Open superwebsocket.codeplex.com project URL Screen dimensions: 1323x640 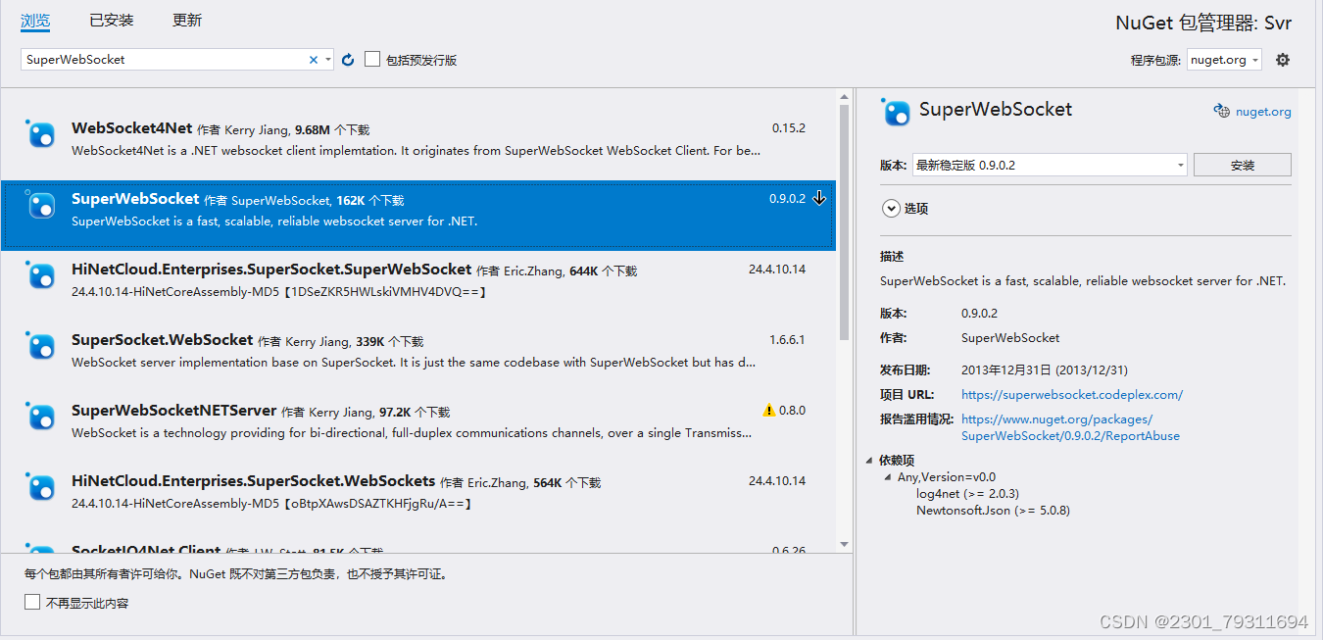click(1072, 395)
